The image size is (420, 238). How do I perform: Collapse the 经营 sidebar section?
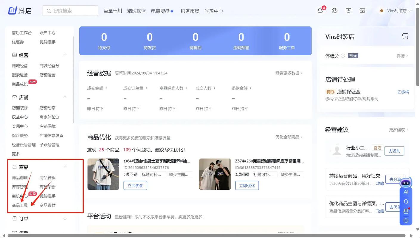tap(65, 54)
